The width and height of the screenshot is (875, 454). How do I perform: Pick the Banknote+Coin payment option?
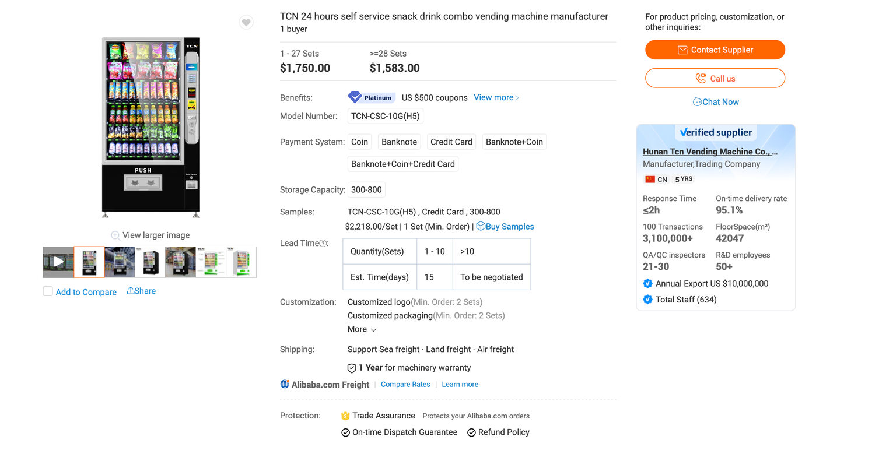[x=514, y=142]
